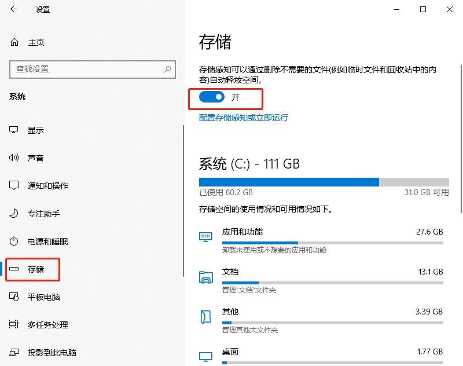Click the 桌面 monitor icon

(x=205, y=355)
